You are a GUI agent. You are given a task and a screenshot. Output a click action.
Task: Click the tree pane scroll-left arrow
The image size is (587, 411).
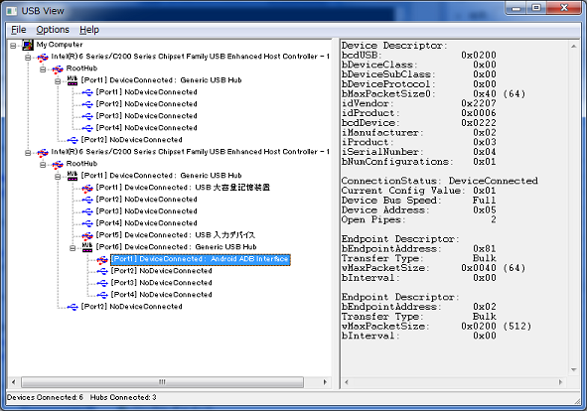14,382
